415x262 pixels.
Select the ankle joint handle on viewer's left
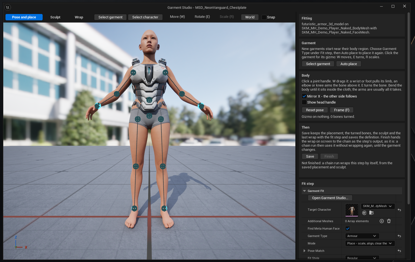[x=134, y=208]
